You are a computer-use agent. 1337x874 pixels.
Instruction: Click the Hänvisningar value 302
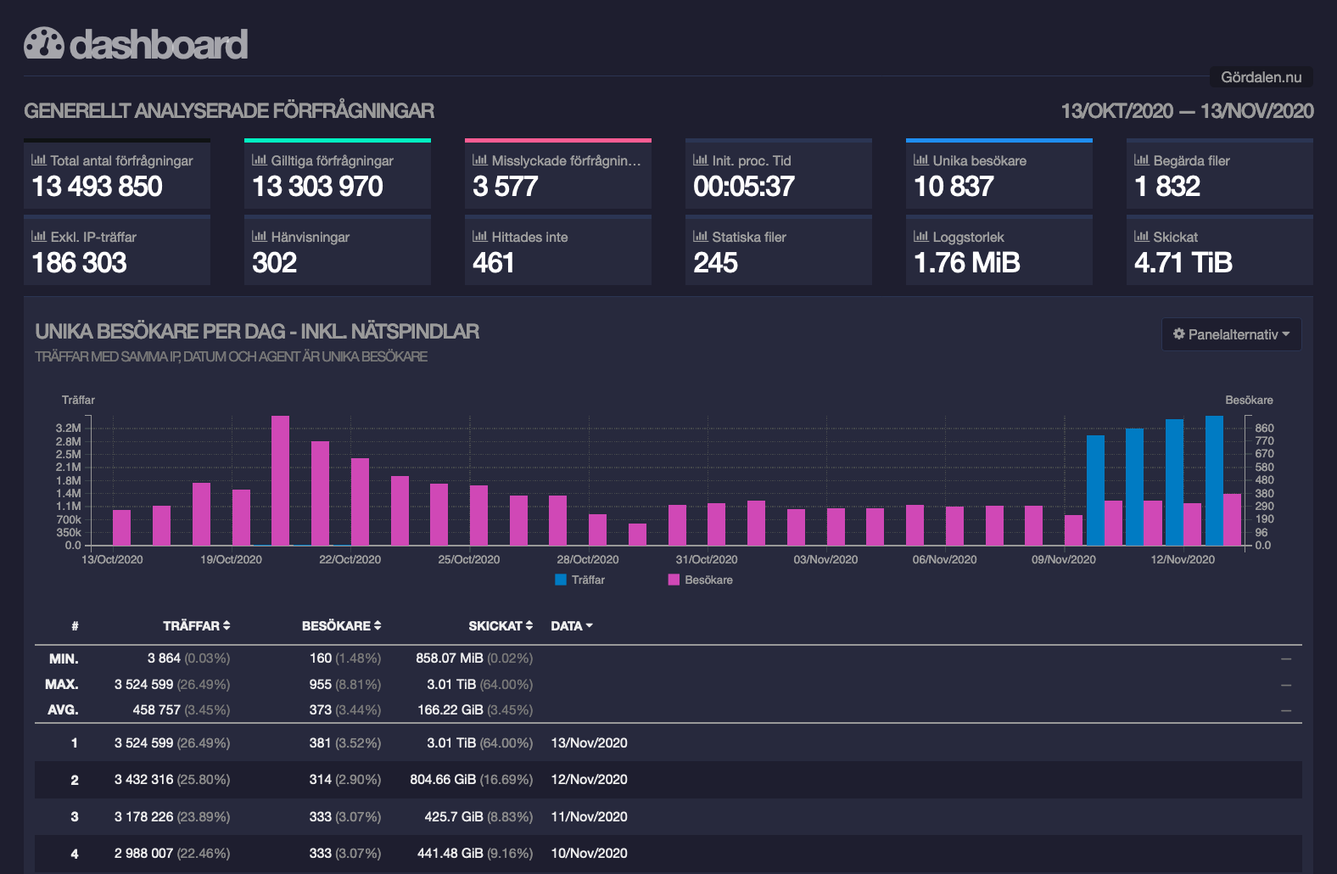pos(274,262)
